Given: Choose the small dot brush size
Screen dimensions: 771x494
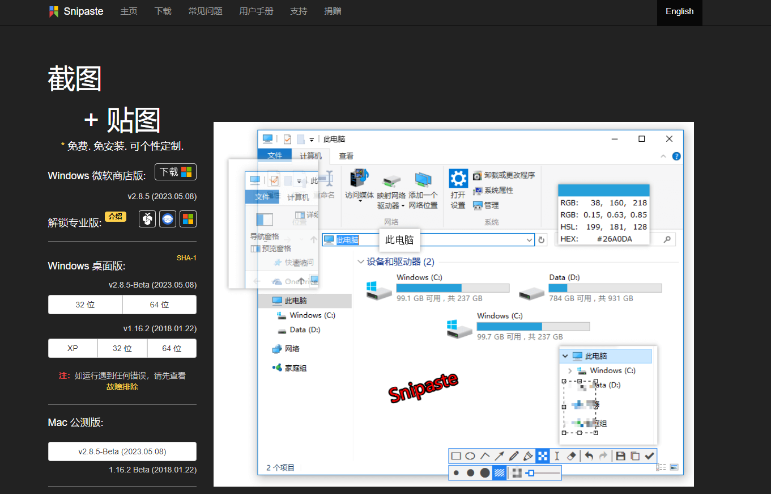Looking at the screenshot, I should [x=457, y=473].
